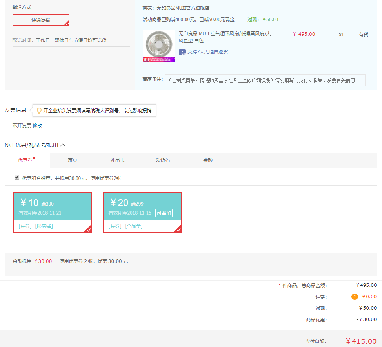Open 无印良品 MUJI 空气循环风扇 product title
This screenshot has height=347, width=382.
pyautogui.click(x=225, y=37)
